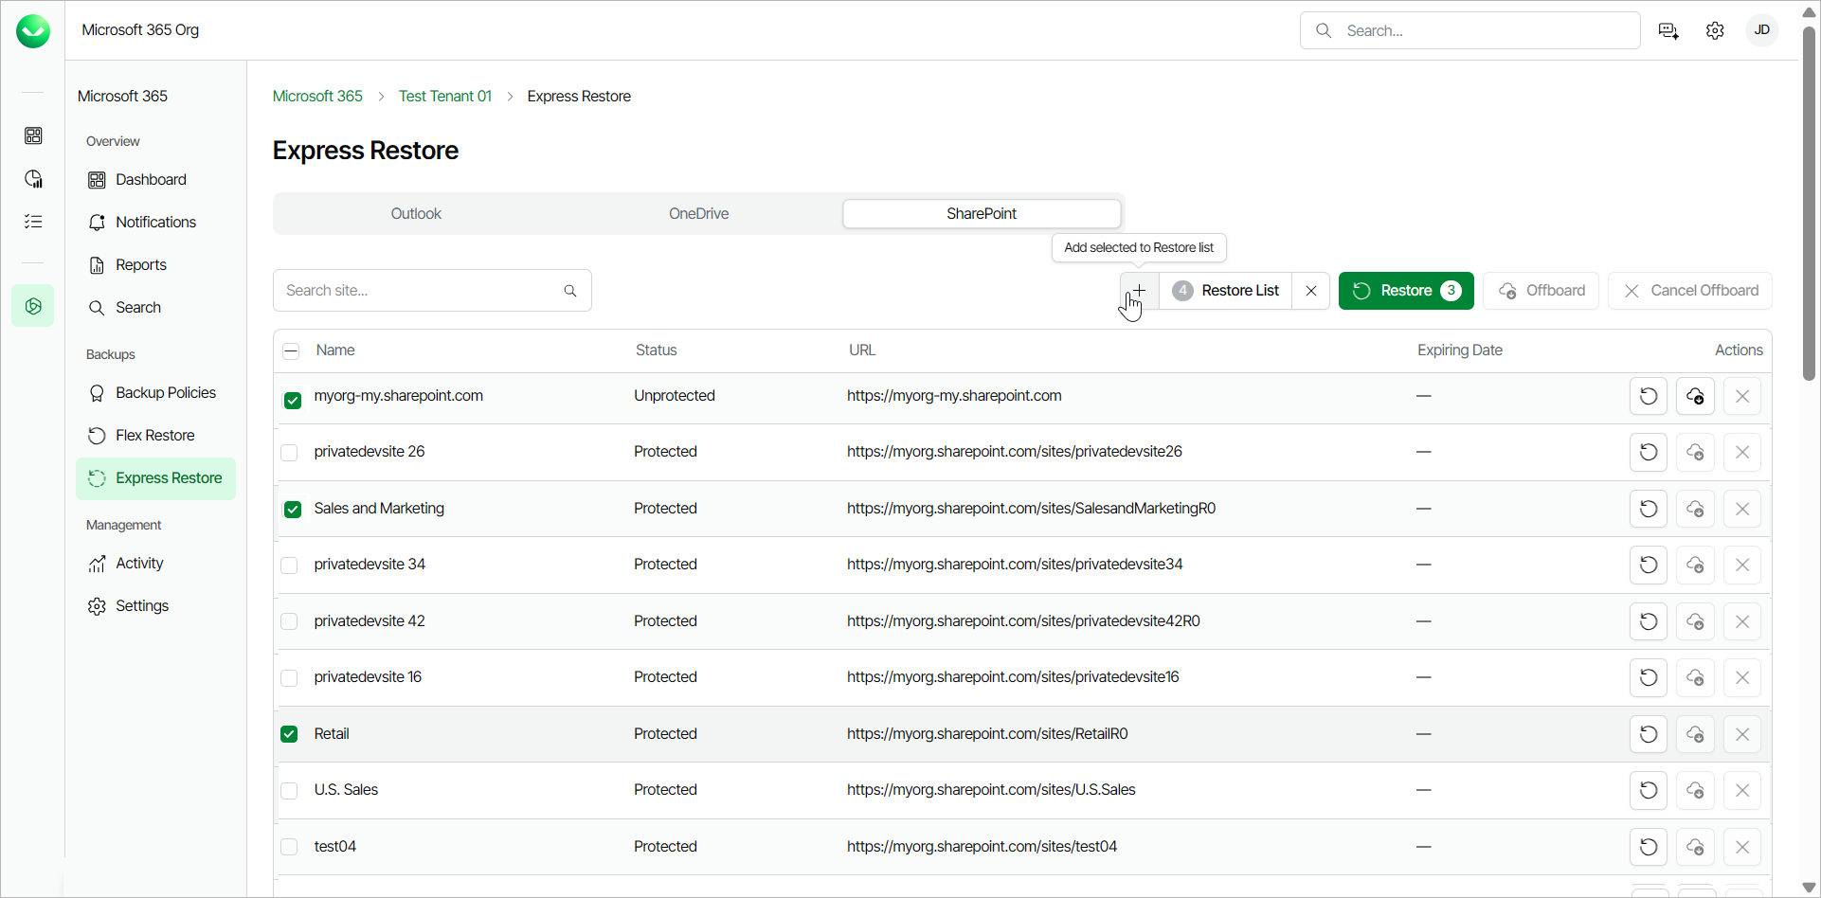Go to the Test Tenant 01 breadcrumb link
Image resolution: width=1821 pixels, height=898 pixels.
(445, 97)
